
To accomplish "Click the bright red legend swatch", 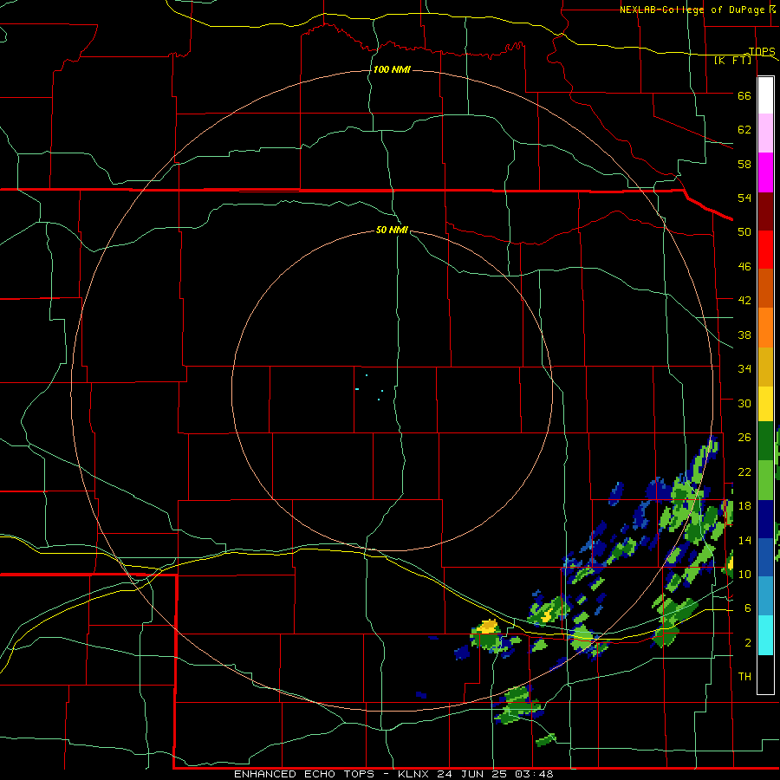I will pyautogui.click(x=765, y=250).
